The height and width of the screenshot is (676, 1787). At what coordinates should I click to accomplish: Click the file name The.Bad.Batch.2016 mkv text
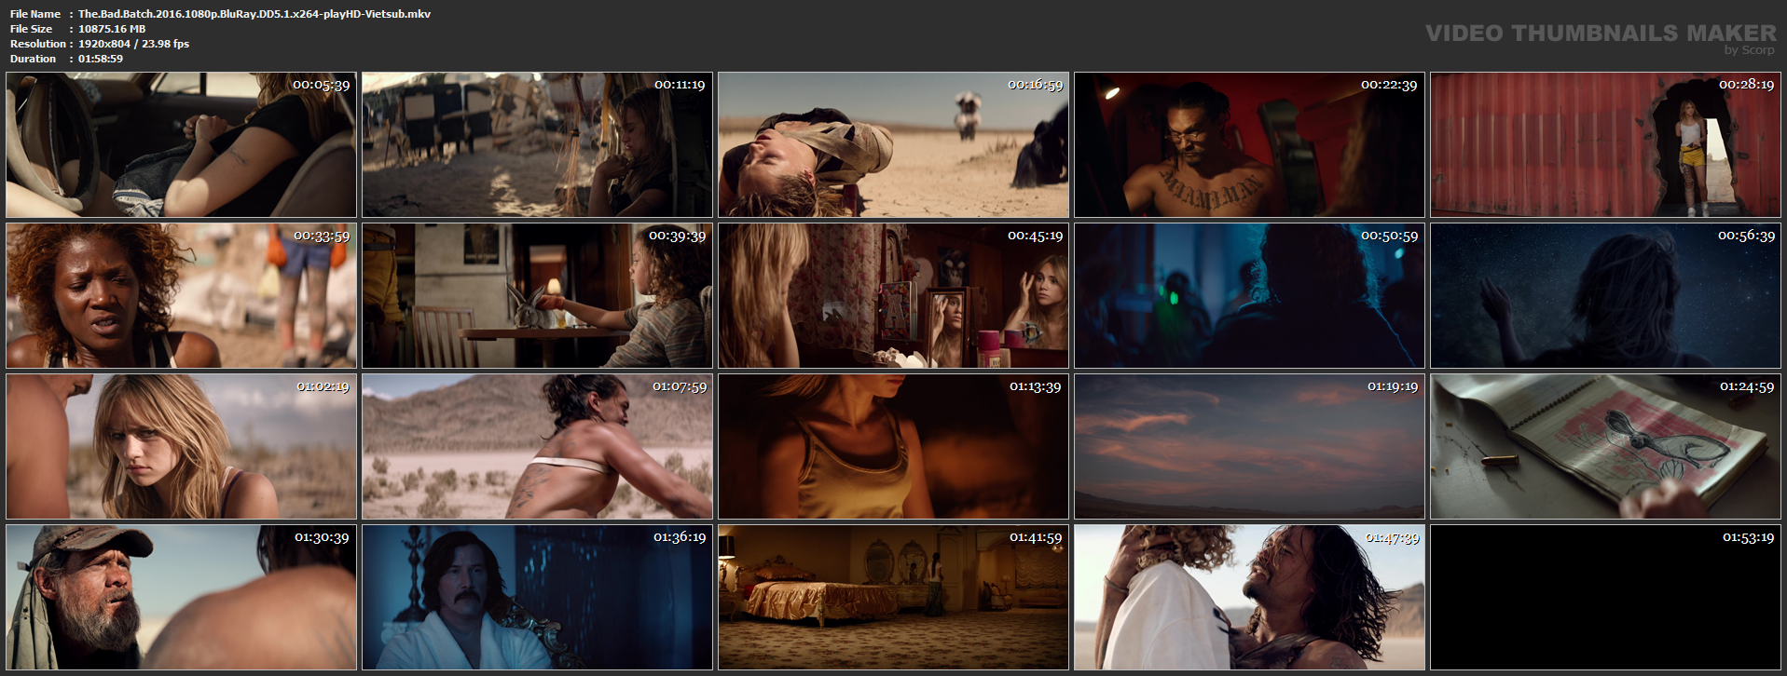254,14
